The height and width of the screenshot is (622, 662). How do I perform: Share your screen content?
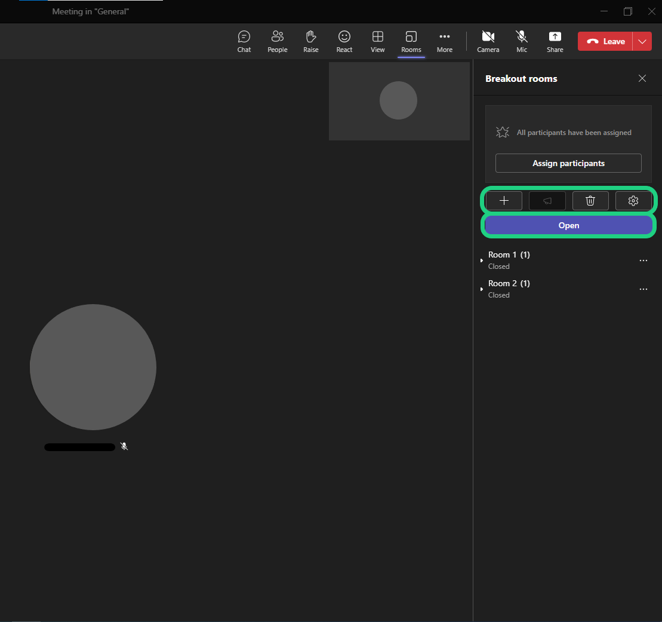point(555,41)
